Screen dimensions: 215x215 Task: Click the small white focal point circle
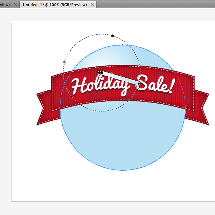click(98, 72)
